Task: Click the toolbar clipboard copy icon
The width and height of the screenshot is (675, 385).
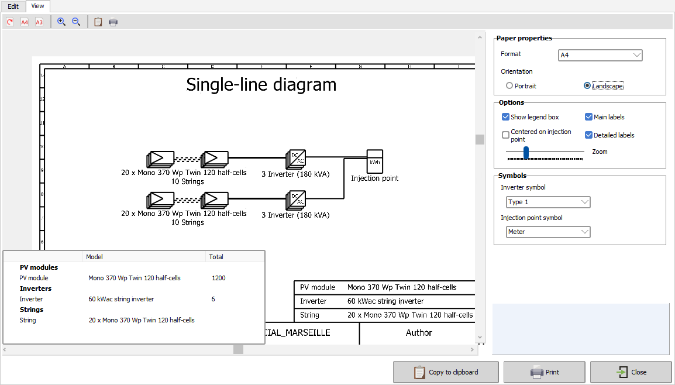Action: tap(98, 22)
